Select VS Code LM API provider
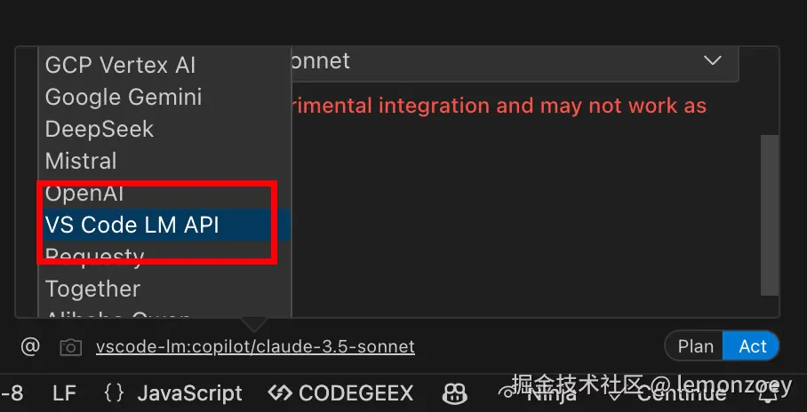Image resolution: width=807 pixels, height=412 pixels. (x=132, y=225)
